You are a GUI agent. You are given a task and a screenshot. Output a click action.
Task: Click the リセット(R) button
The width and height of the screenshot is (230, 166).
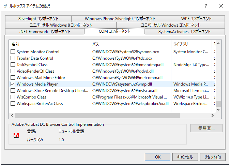213,157
